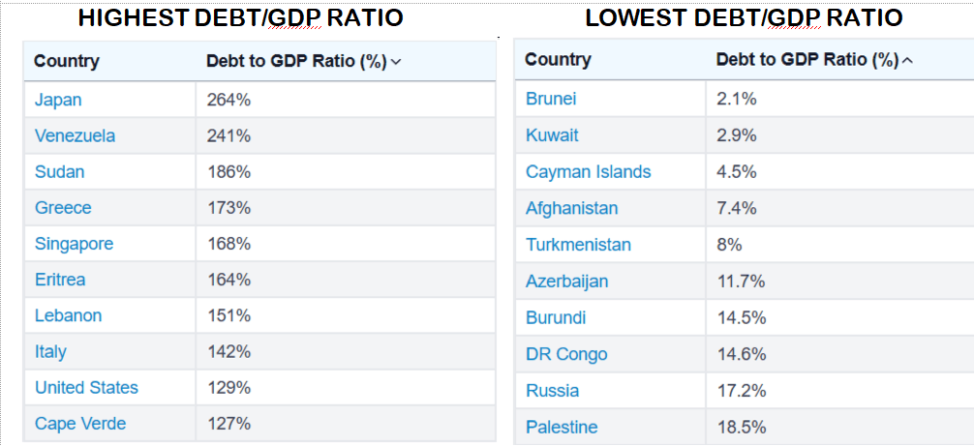
Task: Click the Turkmenistan link
Action: pyautogui.click(x=578, y=245)
